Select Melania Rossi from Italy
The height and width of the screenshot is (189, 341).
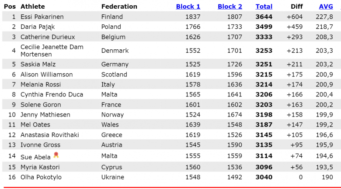pos(41,85)
